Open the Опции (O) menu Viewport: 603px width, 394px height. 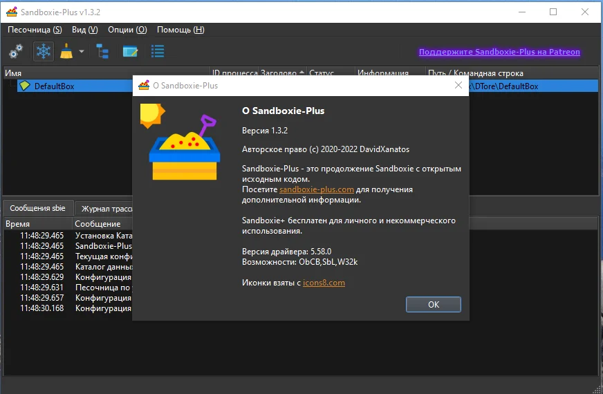point(127,30)
